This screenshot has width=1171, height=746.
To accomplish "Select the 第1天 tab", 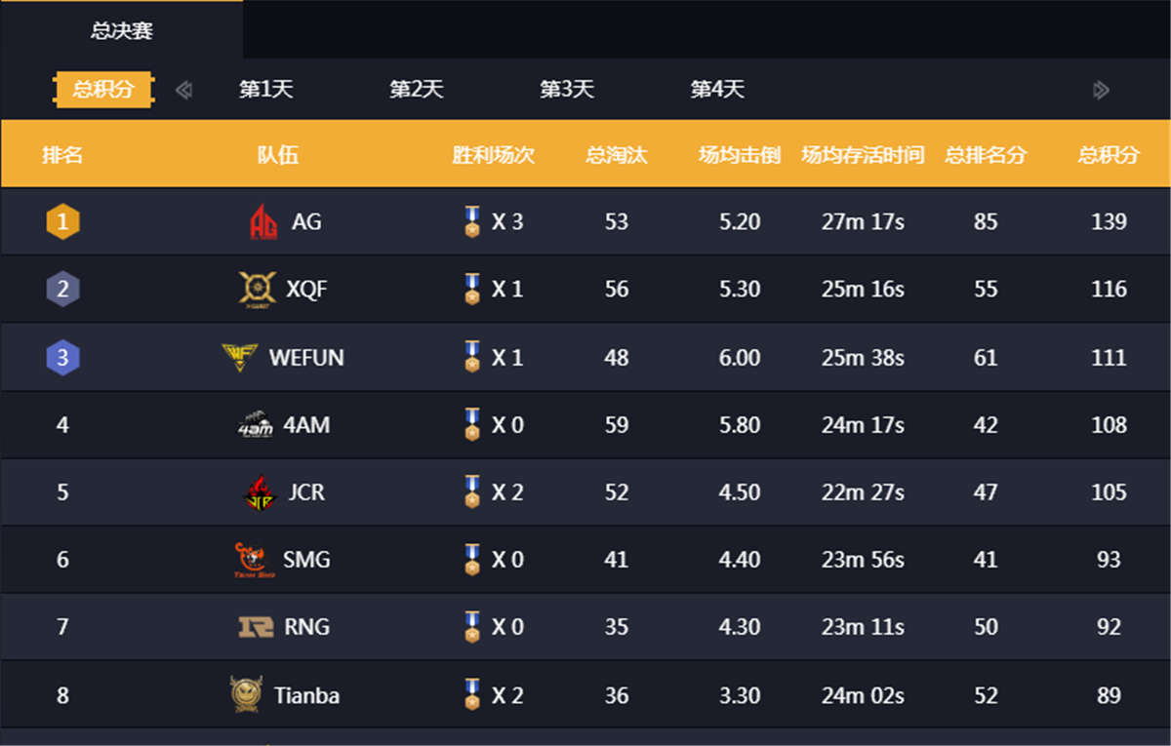I will (266, 89).
